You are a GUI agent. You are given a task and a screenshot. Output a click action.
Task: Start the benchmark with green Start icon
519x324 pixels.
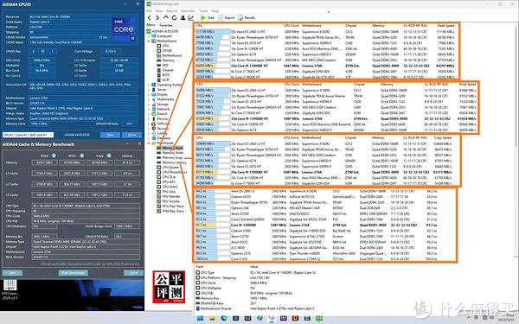pyautogui.click(x=208, y=18)
